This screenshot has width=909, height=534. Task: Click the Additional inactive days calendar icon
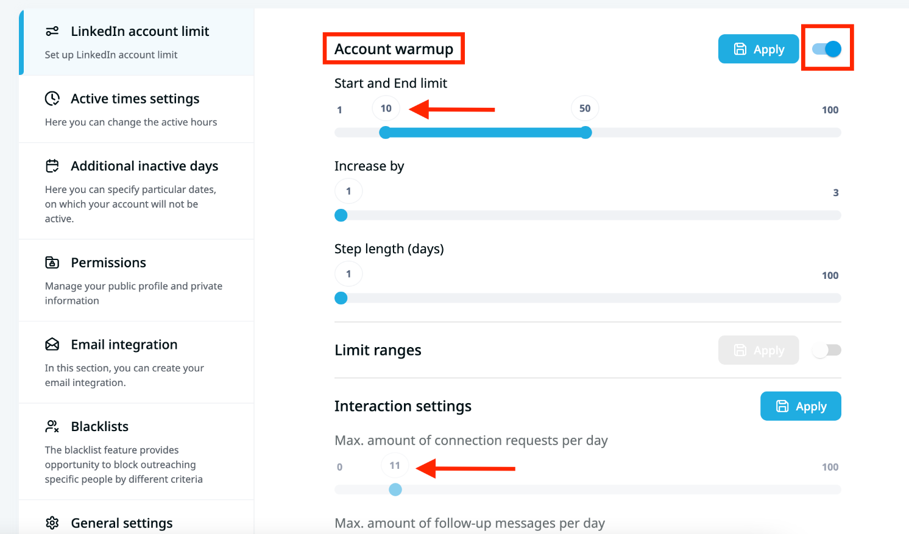pos(52,166)
